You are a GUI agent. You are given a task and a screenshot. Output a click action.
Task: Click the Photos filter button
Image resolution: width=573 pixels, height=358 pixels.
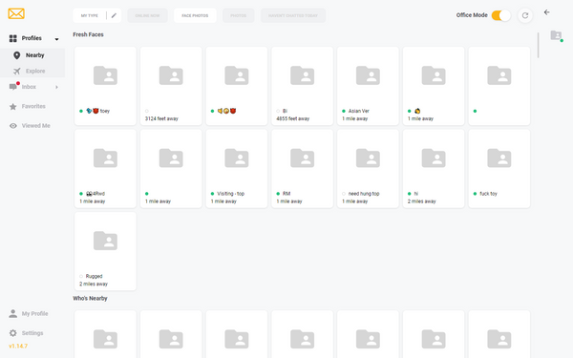pyautogui.click(x=238, y=15)
